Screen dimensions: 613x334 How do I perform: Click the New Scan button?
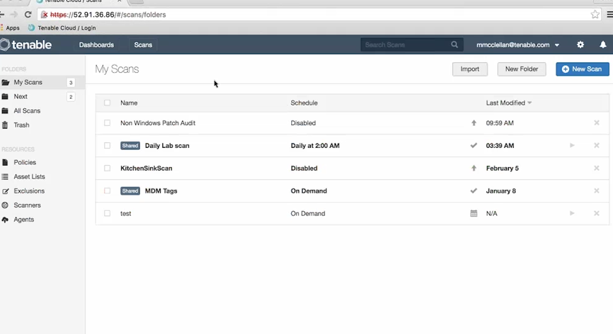[x=582, y=69]
